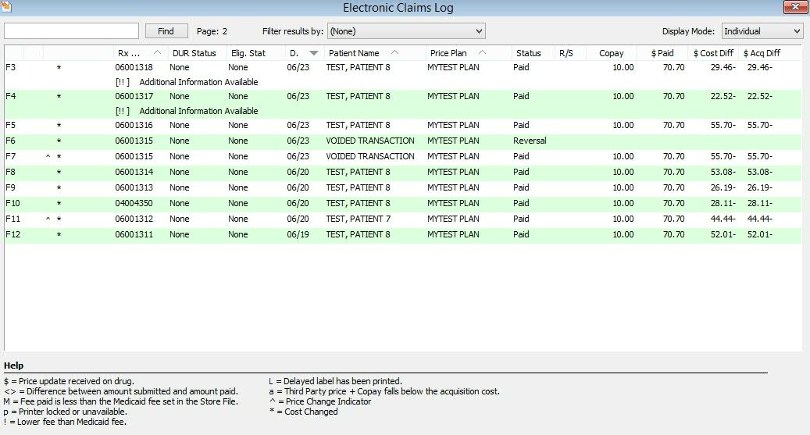This screenshot has height=435, width=810.
Task: Sort by the Status column header
Action: pos(529,53)
